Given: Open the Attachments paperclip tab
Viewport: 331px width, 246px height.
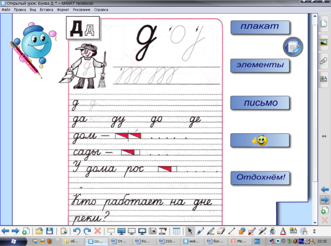Looking at the screenshot, I should pos(324,61).
